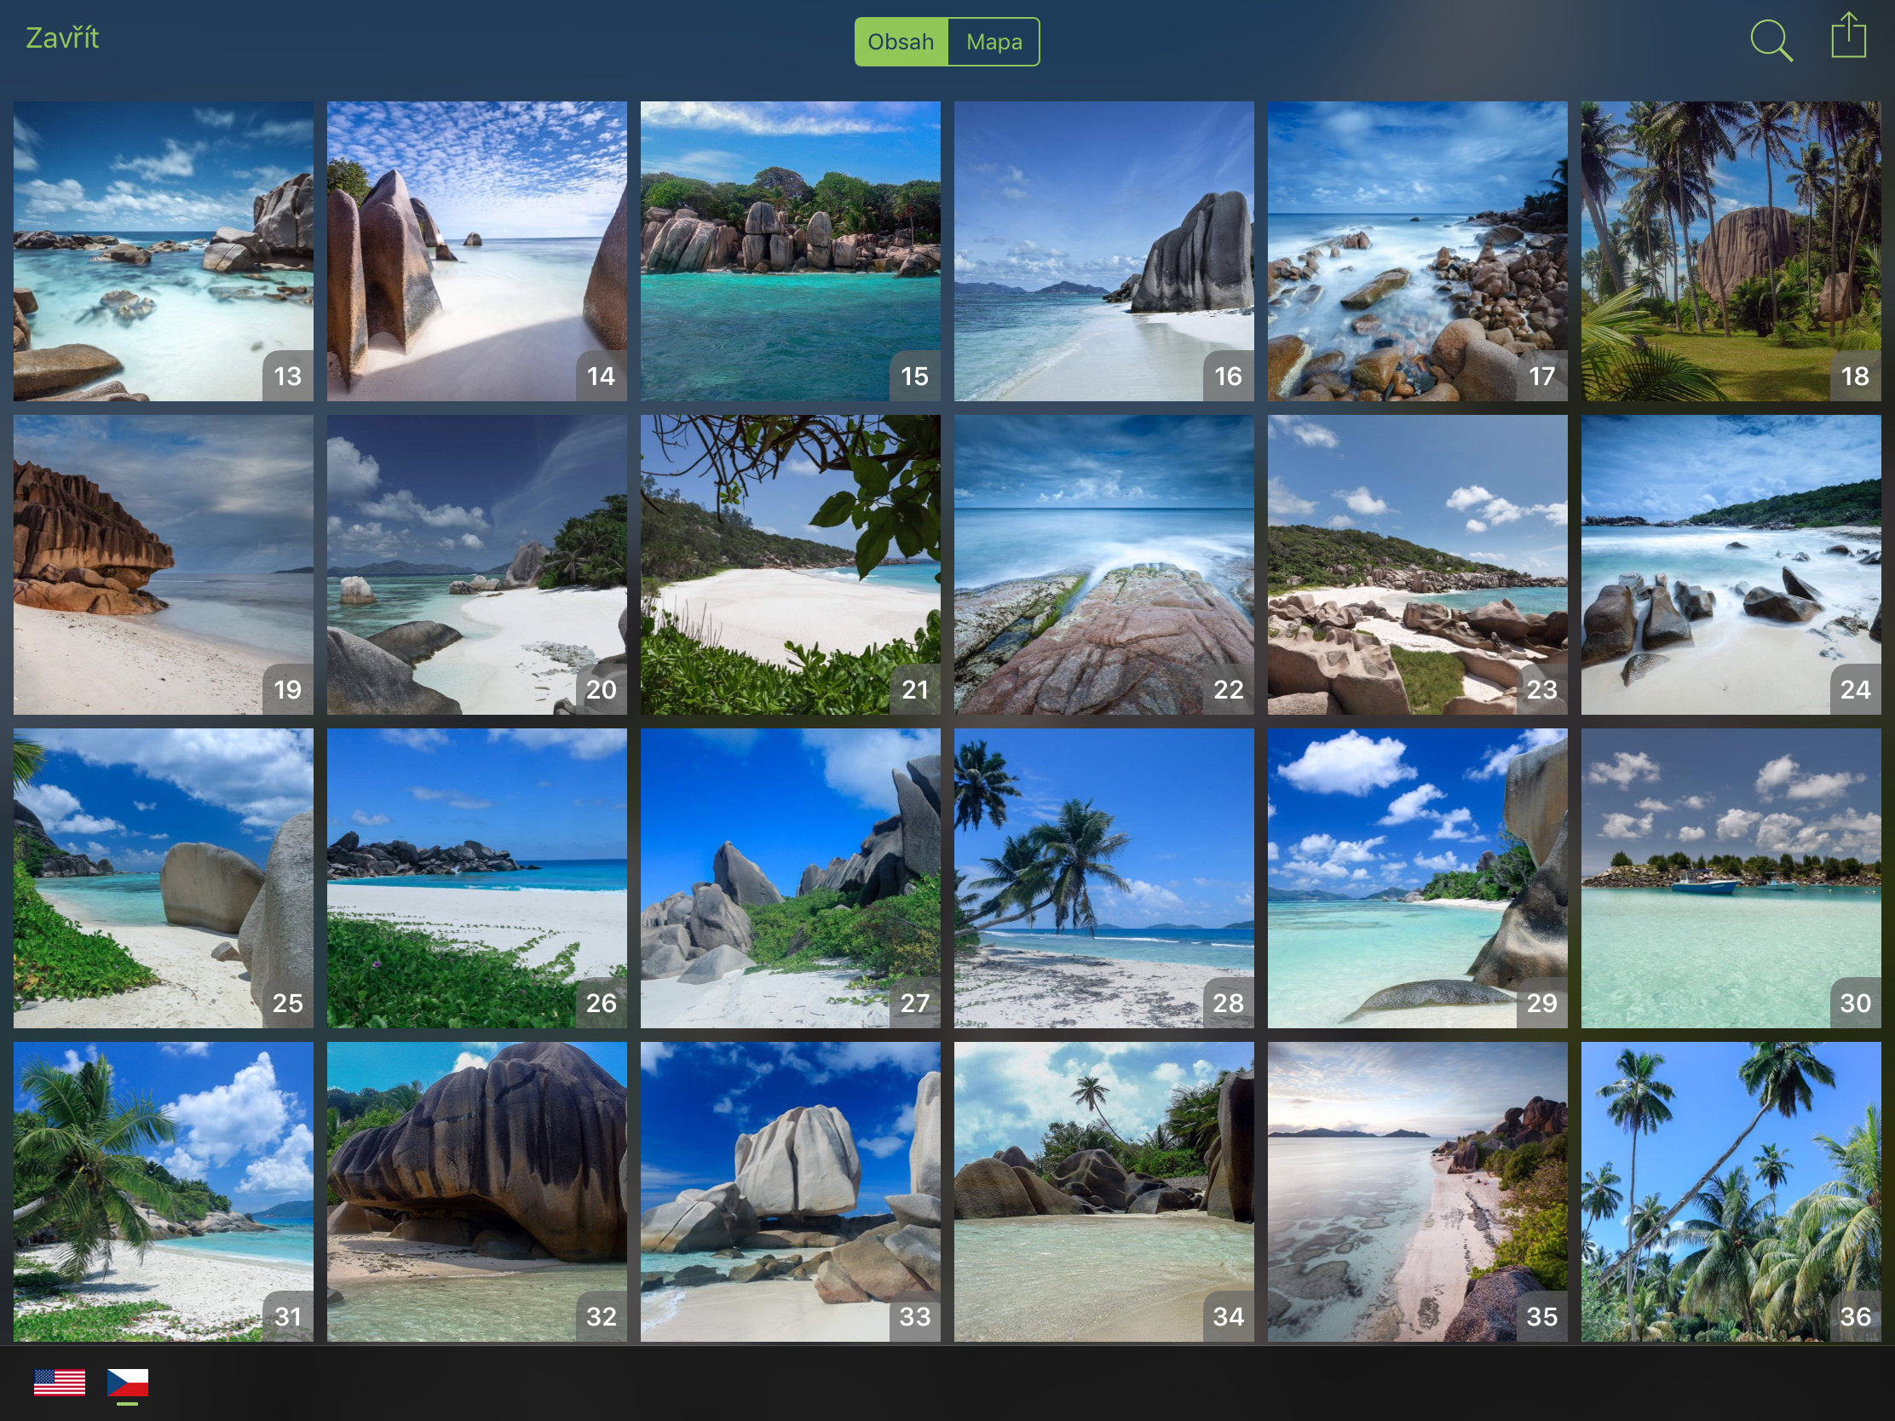Tap the Zavřít button
The height and width of the screenshot is (1421, 1895).
[x=61, y=37]
